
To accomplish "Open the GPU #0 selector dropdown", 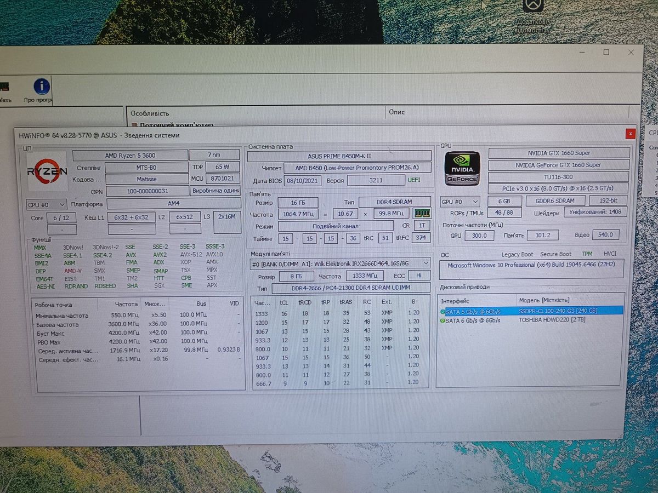I will [x=460, y=202].
